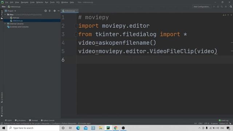Screen dimensions: 233x131
Task: Open Project panel settings gear
Action: point(55,11)
